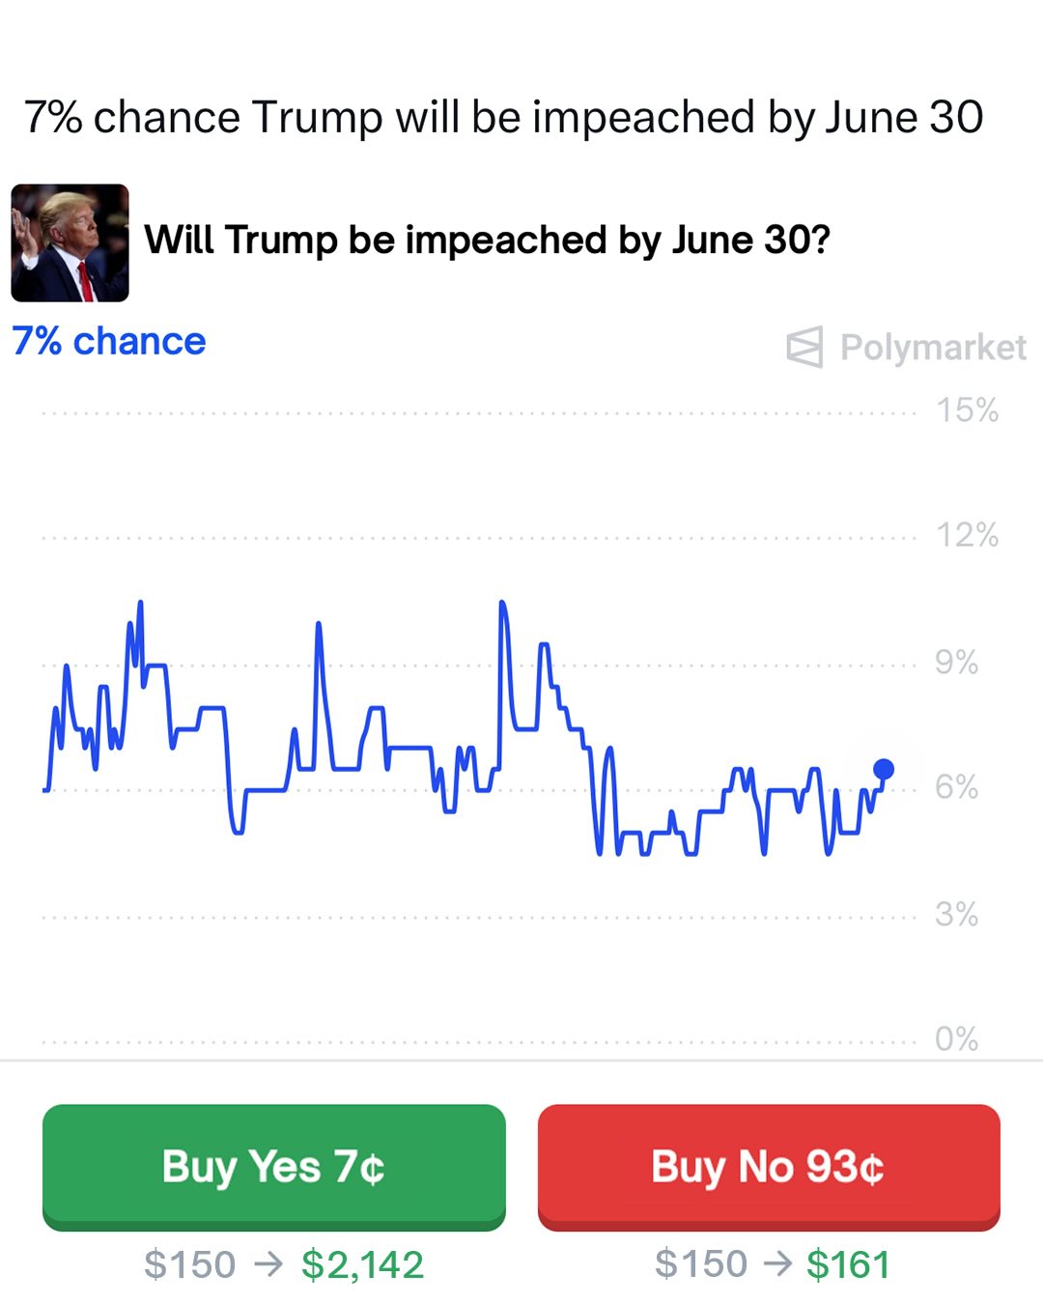
Task: Click the 15% axis label
Action: pyautogui.click(x=967, y=411)
